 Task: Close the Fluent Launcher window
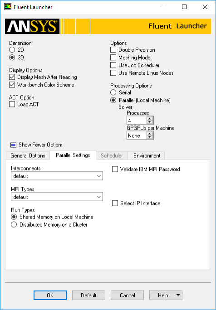coord(205,7)
